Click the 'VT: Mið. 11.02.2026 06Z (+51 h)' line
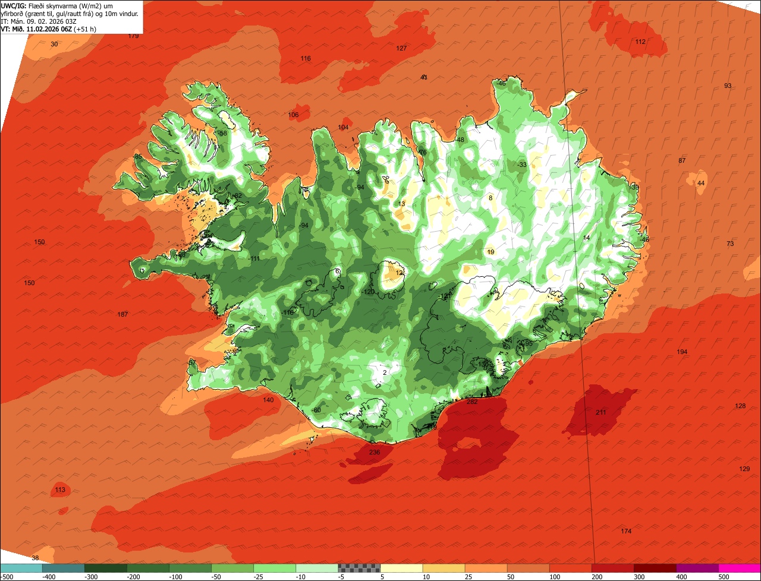The image size is (761, 581). click(x=49, y=29)
